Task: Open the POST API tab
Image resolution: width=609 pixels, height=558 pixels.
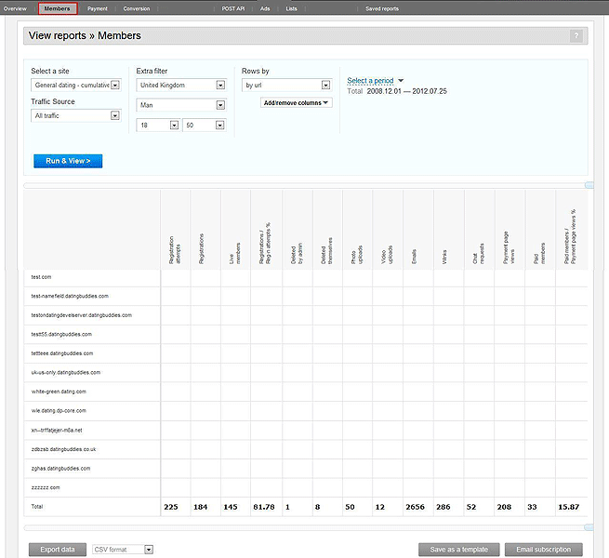Action: point(233,8)
